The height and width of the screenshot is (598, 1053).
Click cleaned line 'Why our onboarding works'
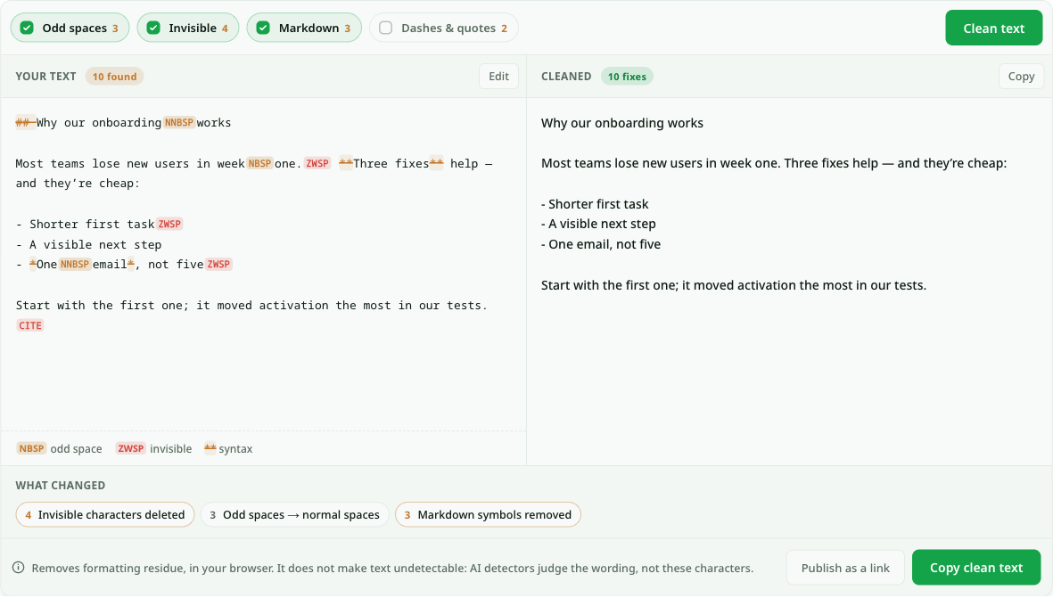622,123
